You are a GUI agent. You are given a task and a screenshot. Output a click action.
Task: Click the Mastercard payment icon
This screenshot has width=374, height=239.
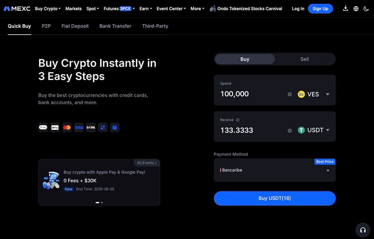[67, 128]
